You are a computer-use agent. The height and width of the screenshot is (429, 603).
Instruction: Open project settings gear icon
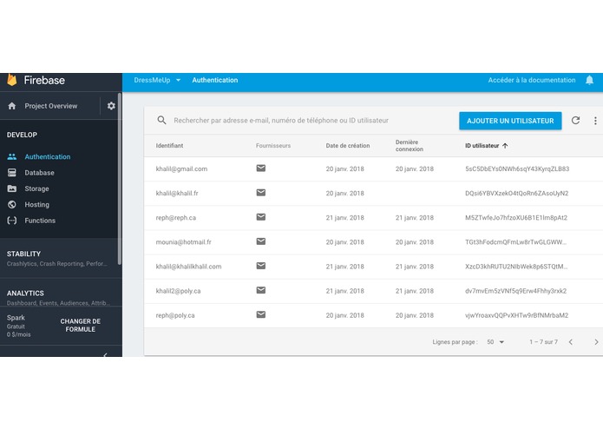(111, 106)
